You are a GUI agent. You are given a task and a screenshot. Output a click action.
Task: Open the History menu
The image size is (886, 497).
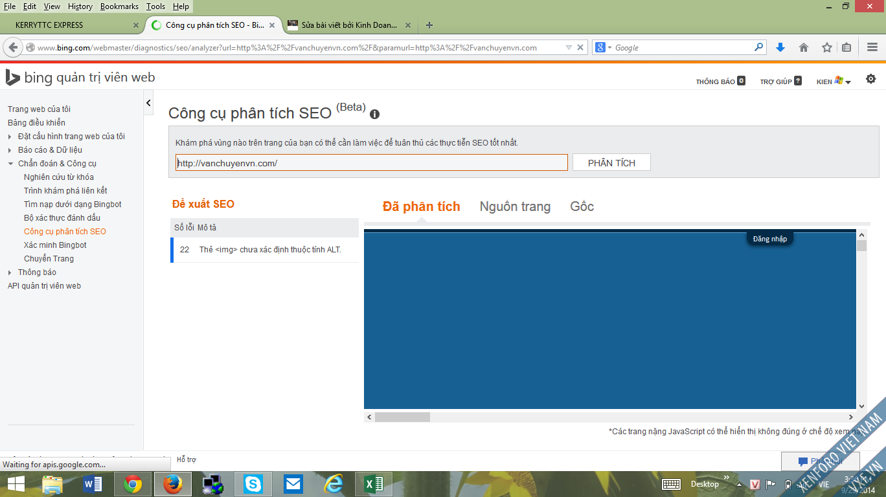(x=80, y=6)
